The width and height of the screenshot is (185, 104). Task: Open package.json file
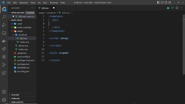22,64
